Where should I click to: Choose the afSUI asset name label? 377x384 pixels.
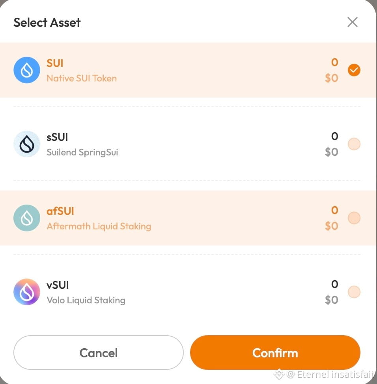tap(60, 211)
